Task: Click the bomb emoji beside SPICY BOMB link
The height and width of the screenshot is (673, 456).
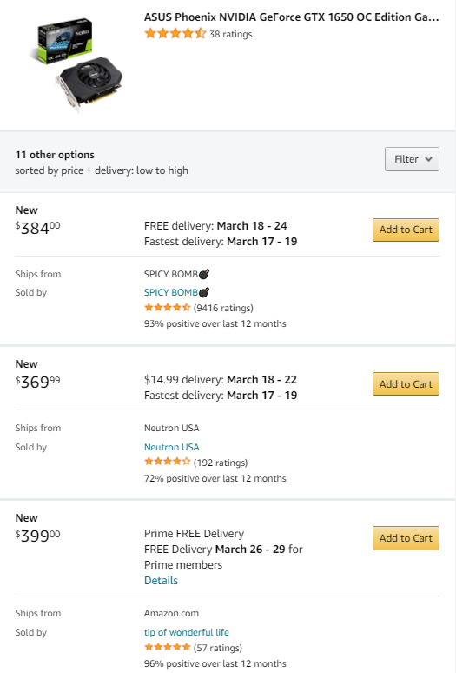Action: pos(204,292)
